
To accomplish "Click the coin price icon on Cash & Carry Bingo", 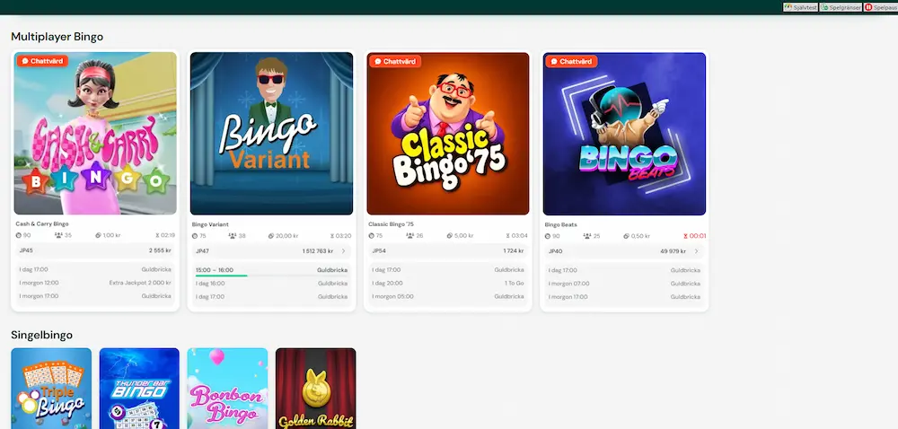I will tap(98, 235).
